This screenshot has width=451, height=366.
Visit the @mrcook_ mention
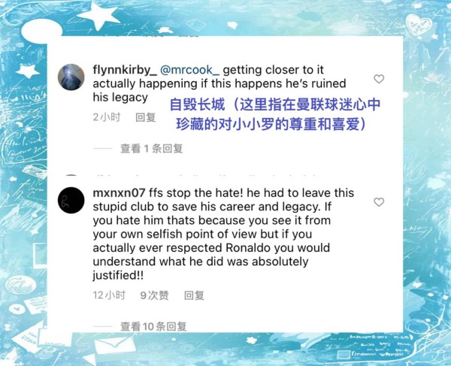pyautogui.click(x=189, y=70)
